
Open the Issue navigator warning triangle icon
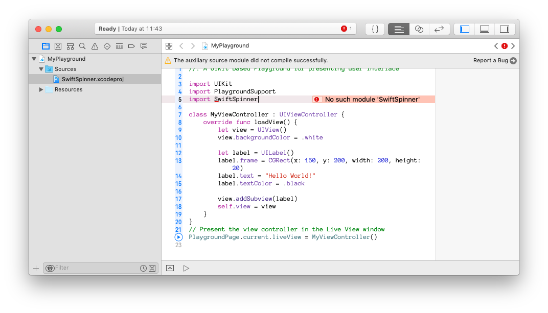coord(95,46)
